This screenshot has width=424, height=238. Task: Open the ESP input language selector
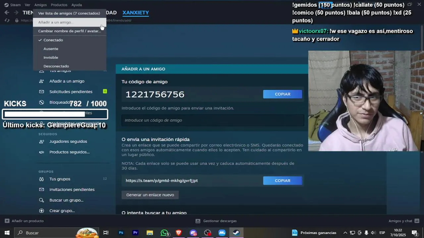(x=382, y=233)
